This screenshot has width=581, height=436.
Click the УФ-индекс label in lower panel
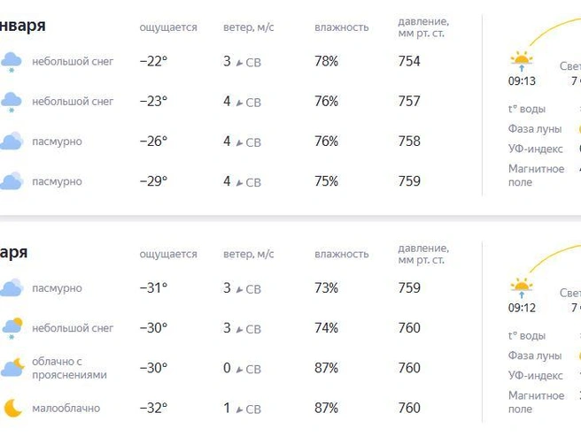click(536, 375)
